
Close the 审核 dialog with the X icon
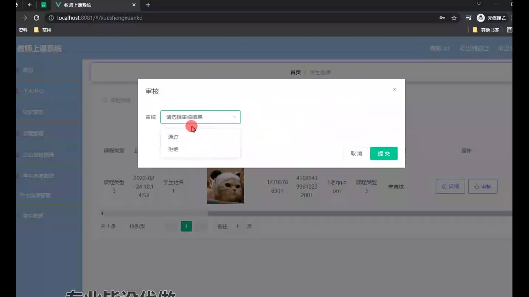[x=395, y=89]
